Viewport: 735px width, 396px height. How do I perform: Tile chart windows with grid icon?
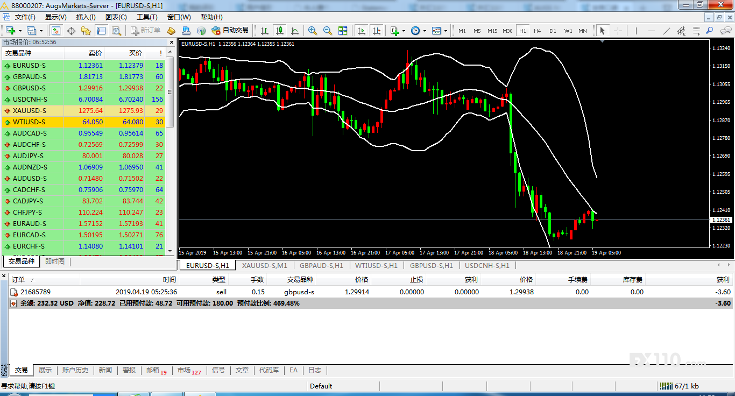(343, 31)
